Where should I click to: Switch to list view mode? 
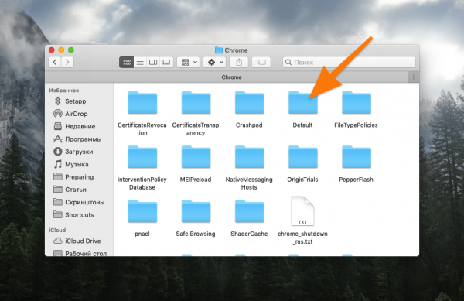(140, 62)
